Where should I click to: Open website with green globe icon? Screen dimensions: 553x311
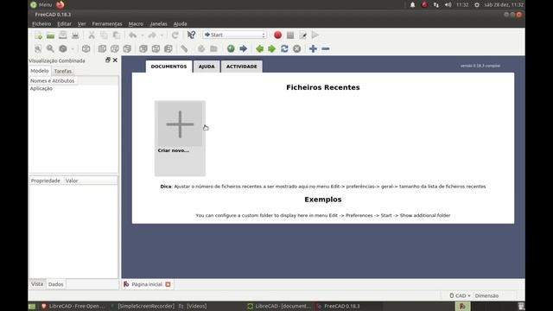[231, 48]
